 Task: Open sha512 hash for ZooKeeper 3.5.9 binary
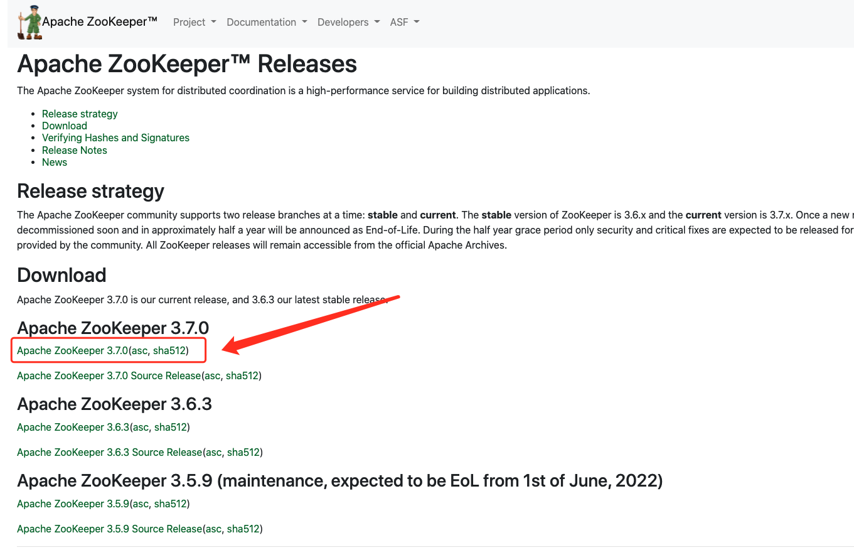pos(171,504)
